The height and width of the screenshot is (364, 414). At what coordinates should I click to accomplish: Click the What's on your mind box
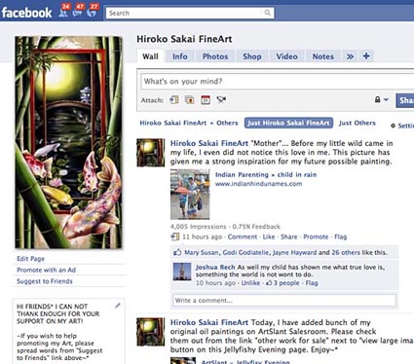pyautogui.click(x=278, y=82)
